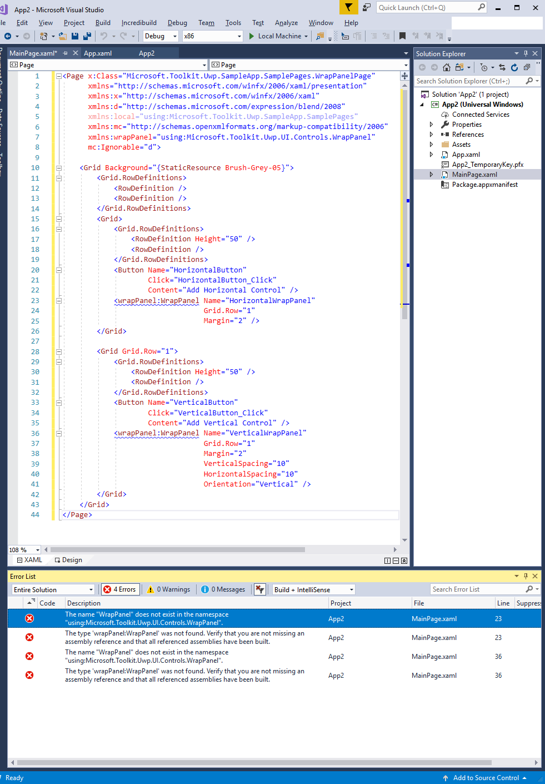Image resolution: width=545 pixels, height=784 pixels.
Task: Pin the Solution Explorer panel with pushpin
Action: click(526, 54)
